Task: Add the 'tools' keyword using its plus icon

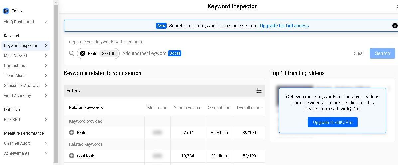Action: (x=72, y=132)
